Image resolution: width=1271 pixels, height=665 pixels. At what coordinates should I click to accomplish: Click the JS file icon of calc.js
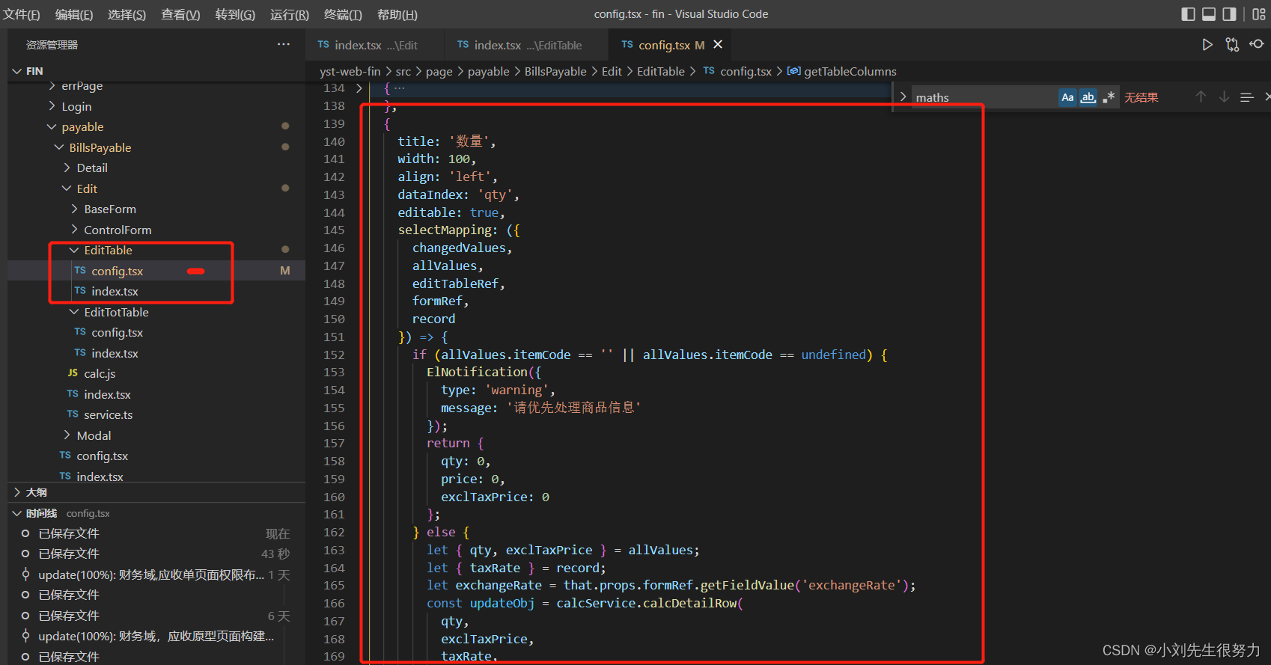73,373
